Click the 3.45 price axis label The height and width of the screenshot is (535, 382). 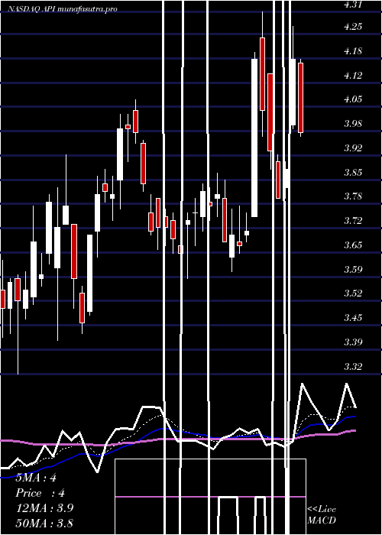pyautogui.click(x=354, y=318)
